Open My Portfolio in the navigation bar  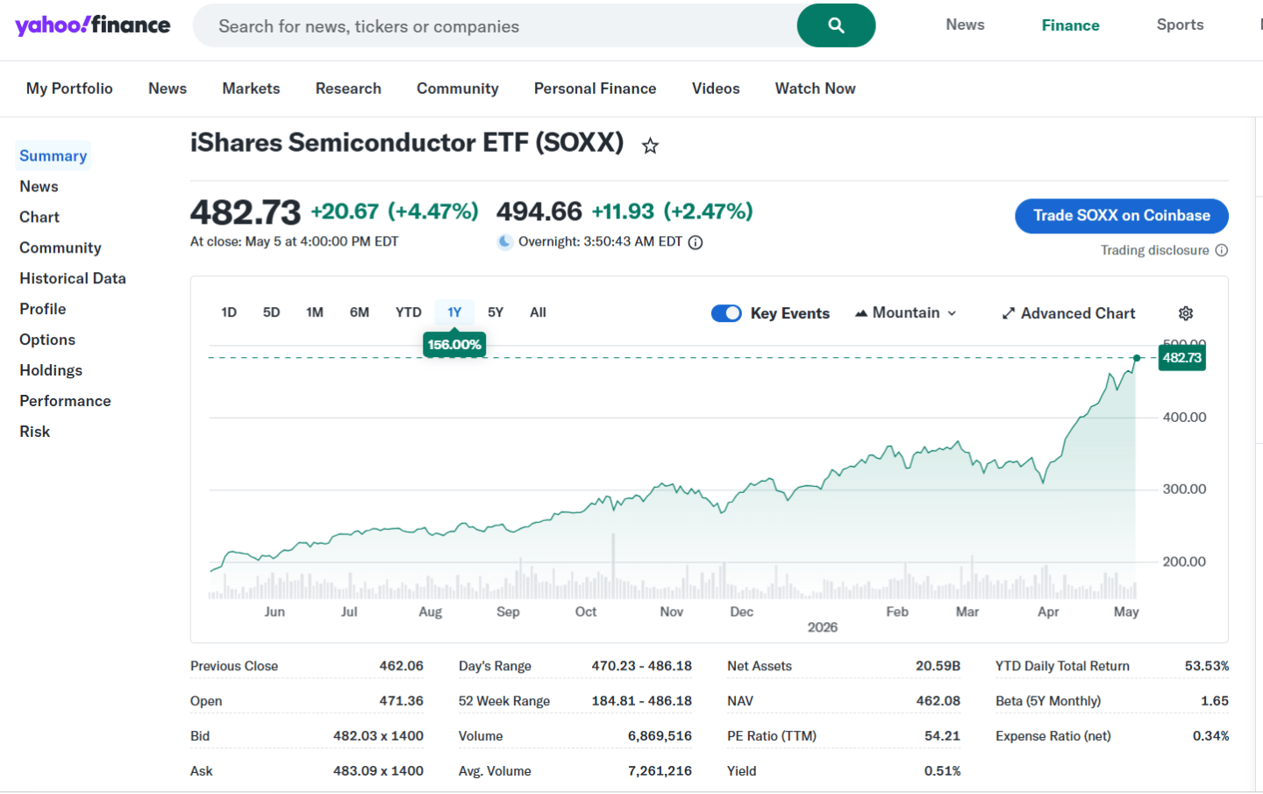69,89
